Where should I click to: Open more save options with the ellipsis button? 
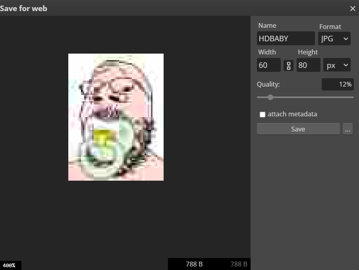click(347, 129)
